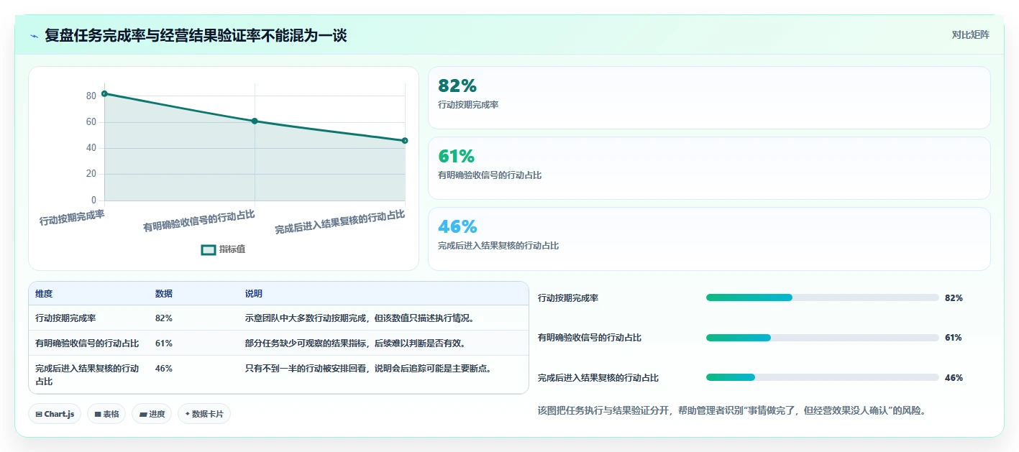Screen dimensions: 1019x452
Task: Click the 40 tick on the chart y-axis
Action: 91,148
